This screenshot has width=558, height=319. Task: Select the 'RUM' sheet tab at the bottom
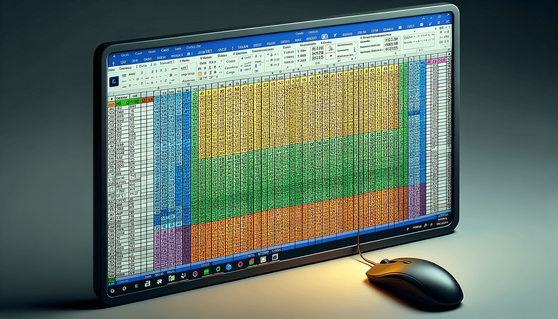coord(148,277)
